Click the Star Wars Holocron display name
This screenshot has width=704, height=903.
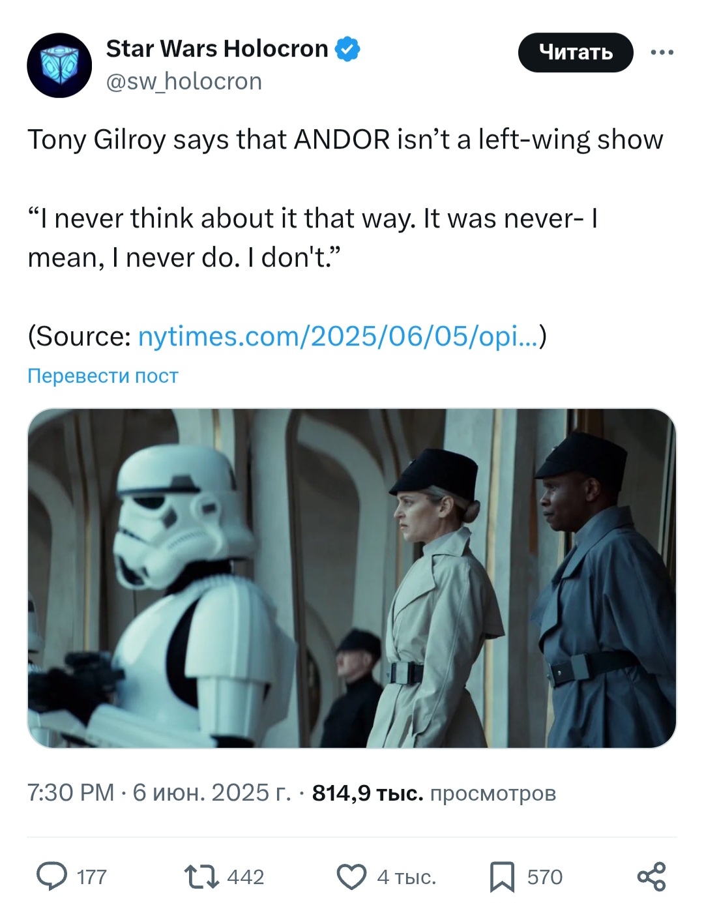click(x=217, y=49)
